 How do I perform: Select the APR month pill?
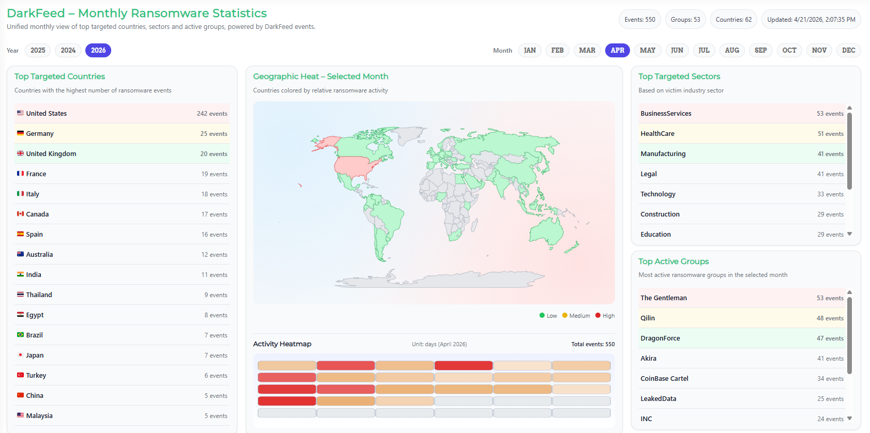618,50
